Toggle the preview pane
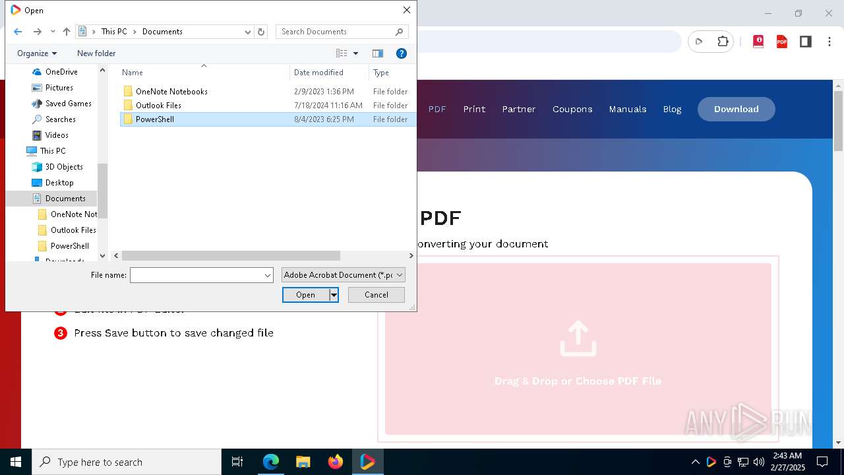 (x=378, y=53)
